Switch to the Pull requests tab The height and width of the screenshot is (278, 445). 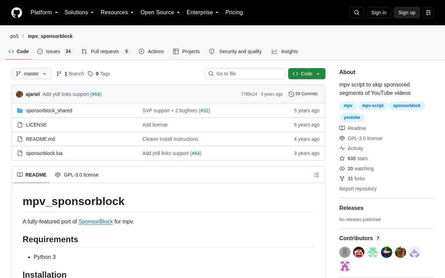pyautogui.click(x=106, y=51)
